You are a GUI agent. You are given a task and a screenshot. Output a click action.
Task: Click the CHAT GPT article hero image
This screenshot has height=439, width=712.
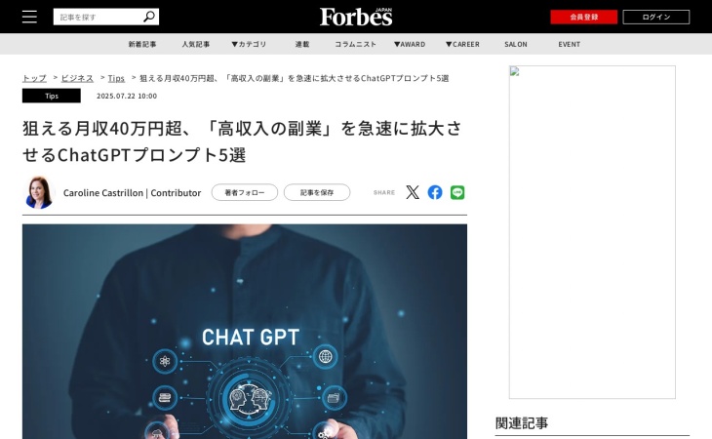click(244, 332)
